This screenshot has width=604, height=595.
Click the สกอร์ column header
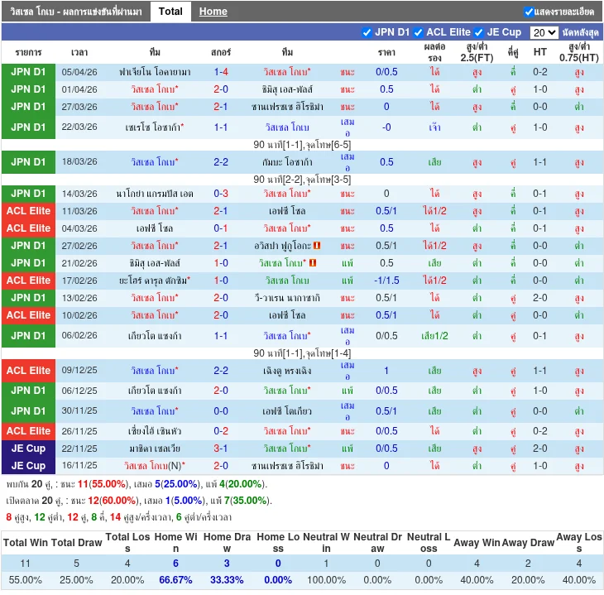[x=221, y=52]
